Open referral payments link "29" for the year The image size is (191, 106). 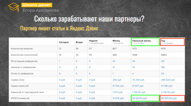tap(162, 74)
